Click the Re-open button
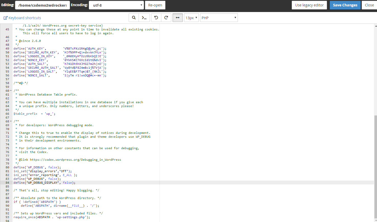 [155, 5]
